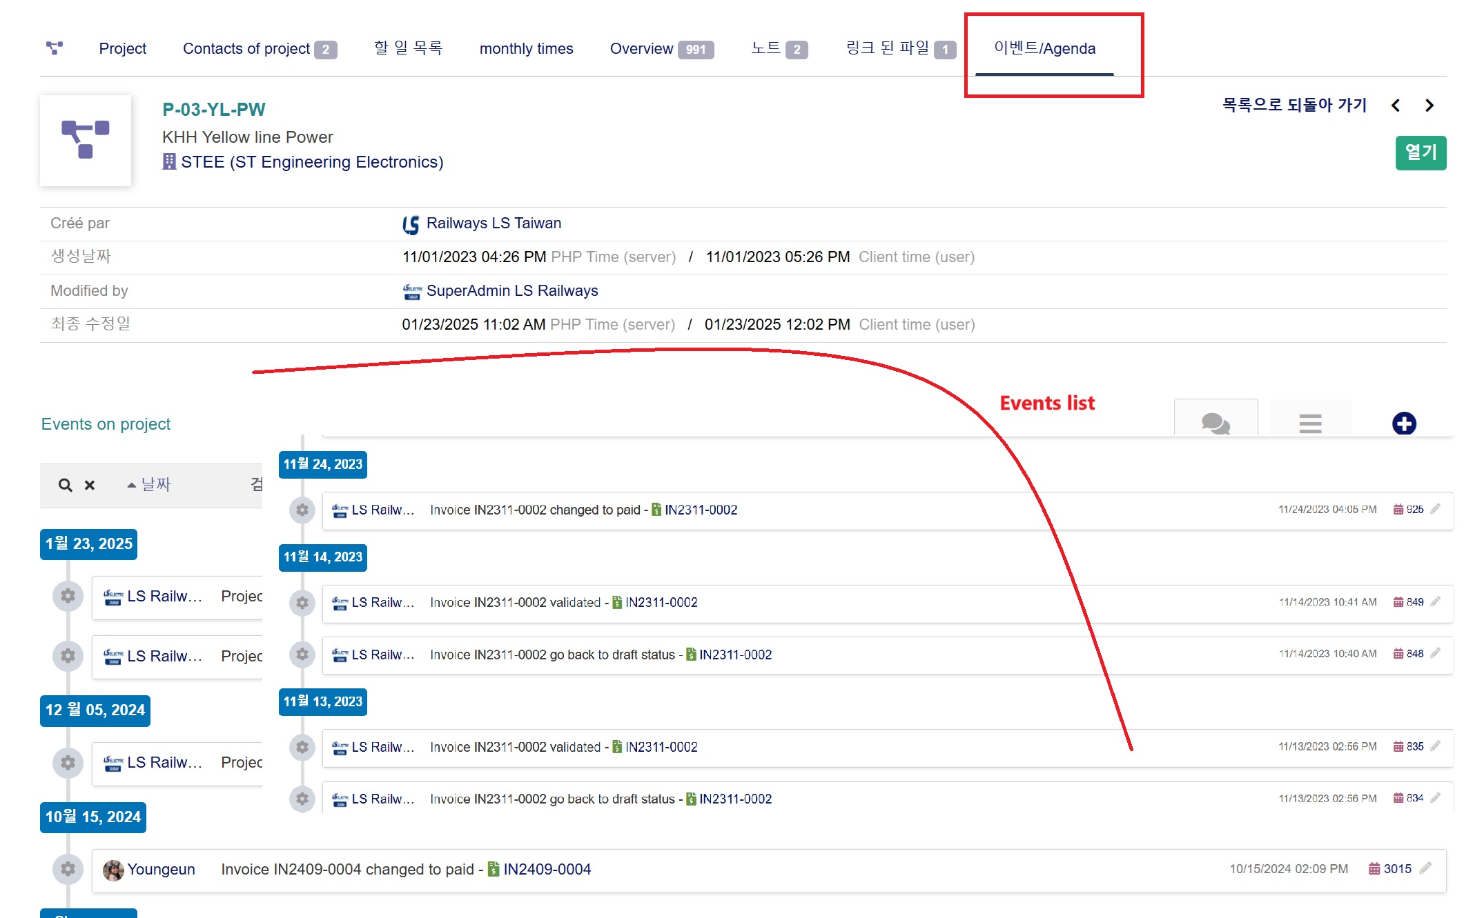Image resolution: width=1484 pixels, height=918 pixels.
Task: Open invoice IN2409-0004 link
Action: 547,869
